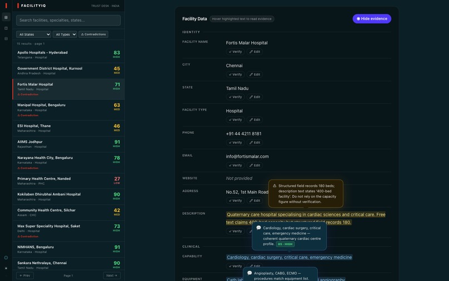The width and height of the screenshot is (449, 281).
Task: Select ESI Hospital, Thane
Action: tap(69, 128)
